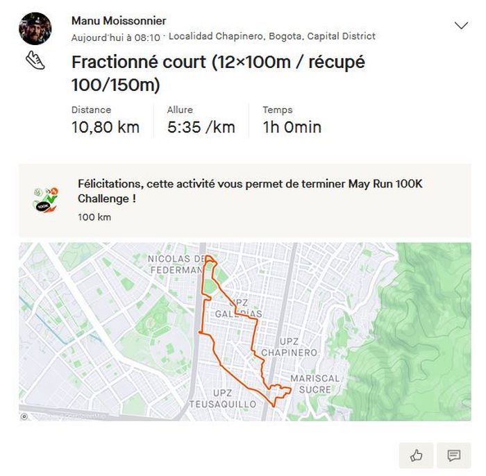Open the athlete name Manu Moissonnier
The image size is (486, 476).
click(x=119, y=21)
